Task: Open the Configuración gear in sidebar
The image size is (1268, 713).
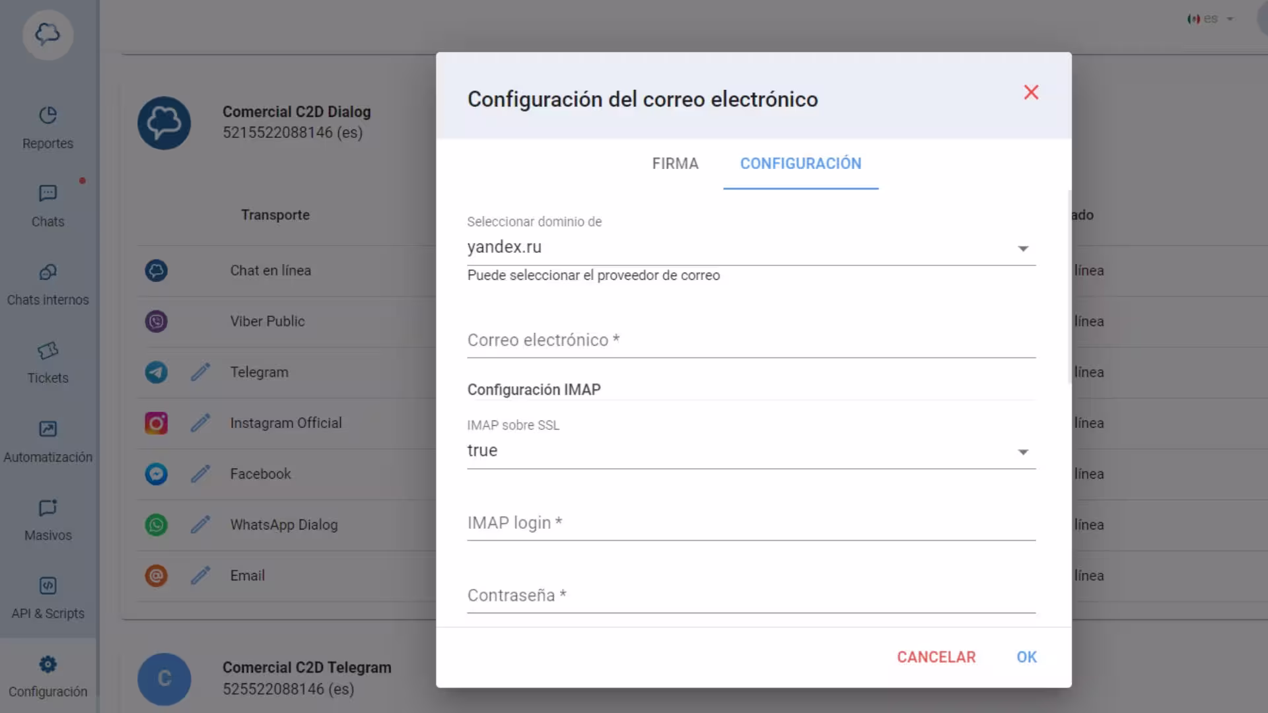Action: [48, 664]
